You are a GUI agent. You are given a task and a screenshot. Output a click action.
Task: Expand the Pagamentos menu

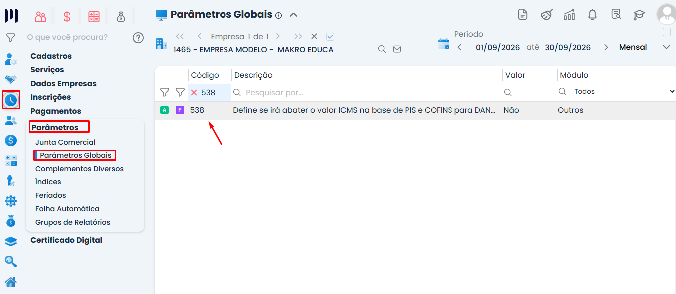(56, 111)
